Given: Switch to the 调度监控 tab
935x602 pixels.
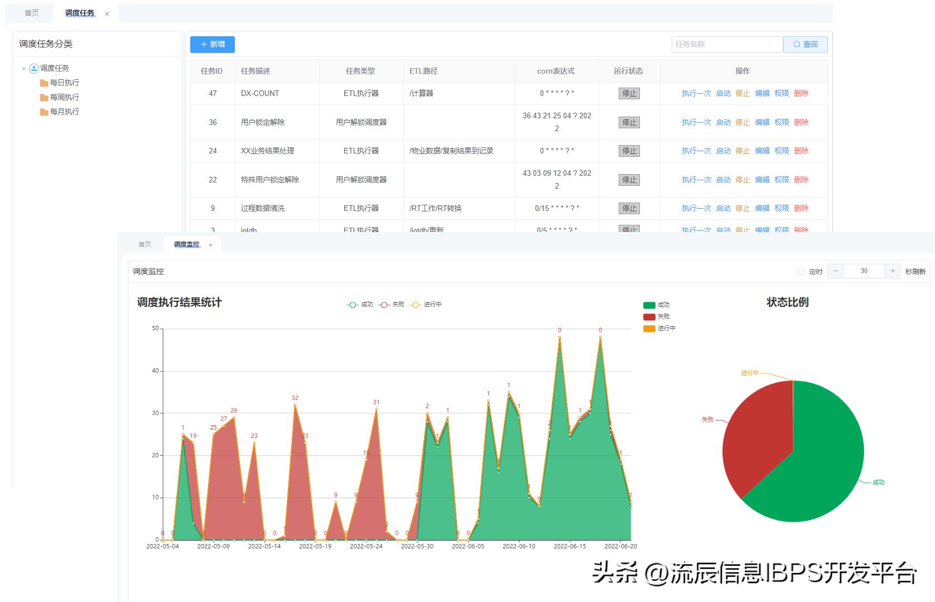Looking at the screenshot, I should (186, 244).
